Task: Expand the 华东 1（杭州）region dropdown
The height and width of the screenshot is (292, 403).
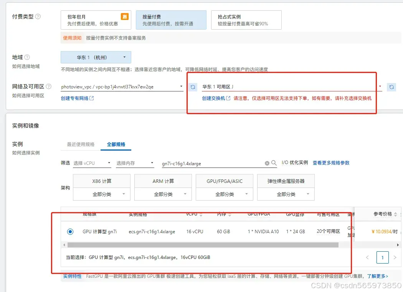Action: click(96, 57)
